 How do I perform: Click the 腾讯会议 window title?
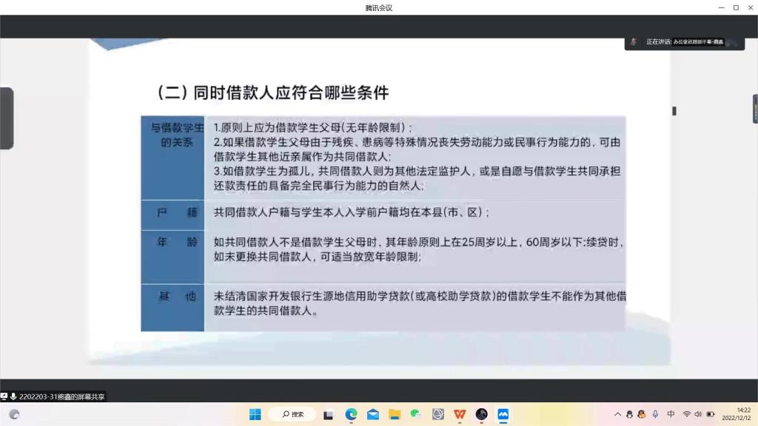point(378,7)
